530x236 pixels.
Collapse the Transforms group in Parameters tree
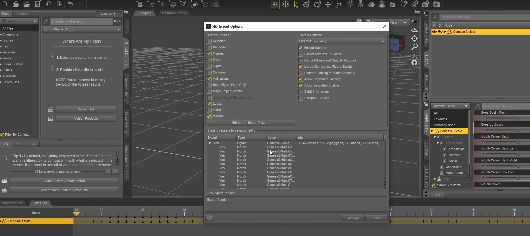438,143
